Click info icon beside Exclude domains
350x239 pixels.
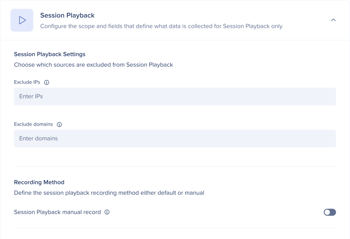59,125
